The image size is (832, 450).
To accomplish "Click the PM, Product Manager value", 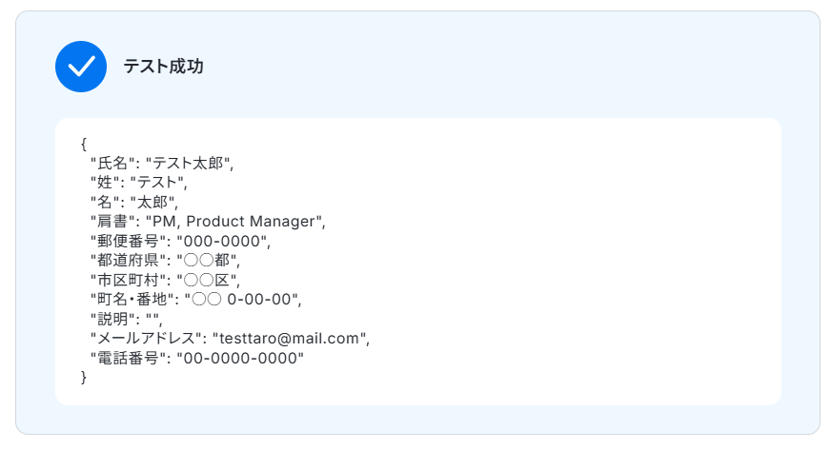I will (x=234, y=222).
